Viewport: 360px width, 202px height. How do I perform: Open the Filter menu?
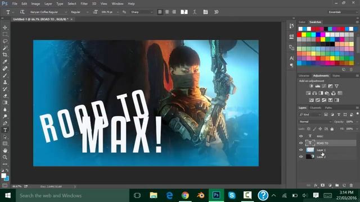pos(84,4)
